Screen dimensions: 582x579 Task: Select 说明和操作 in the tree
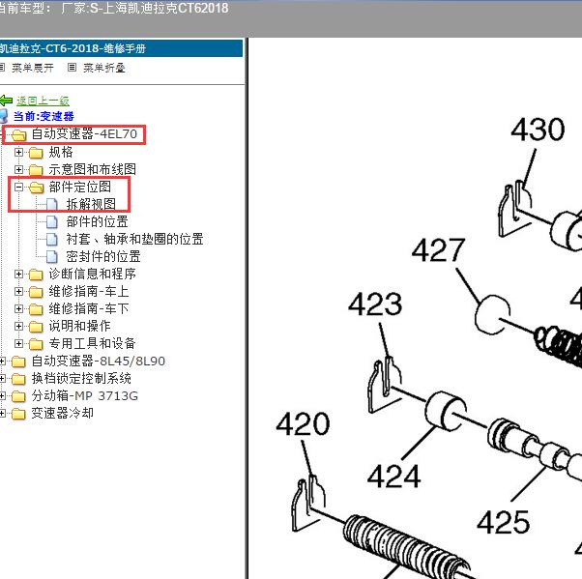(80, 327)
